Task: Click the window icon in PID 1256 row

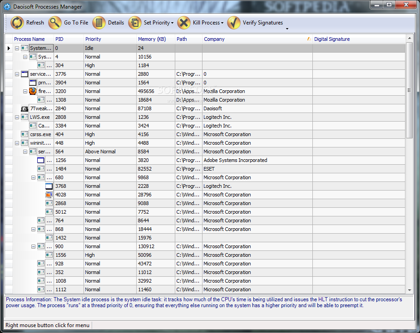Action: [x=41, y=160]
